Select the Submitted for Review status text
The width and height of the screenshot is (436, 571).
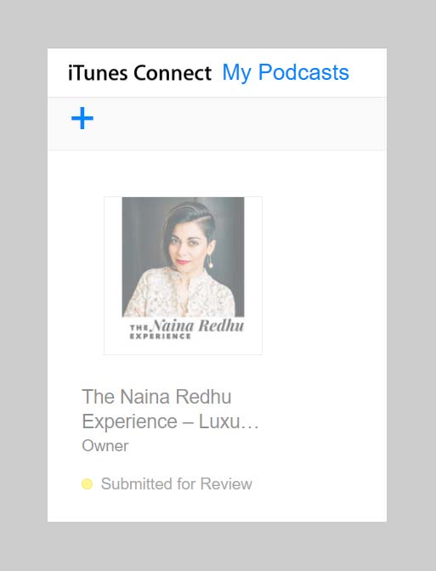pos(176,484)
